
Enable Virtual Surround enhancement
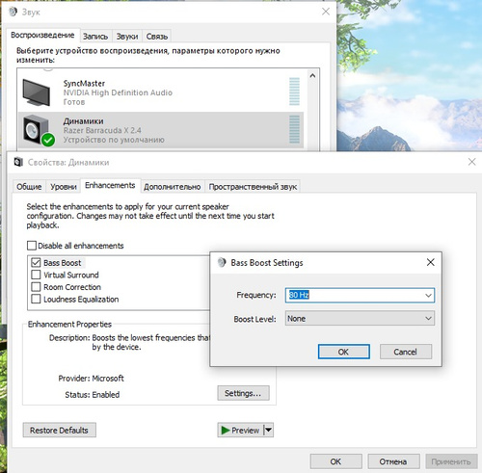36,275
